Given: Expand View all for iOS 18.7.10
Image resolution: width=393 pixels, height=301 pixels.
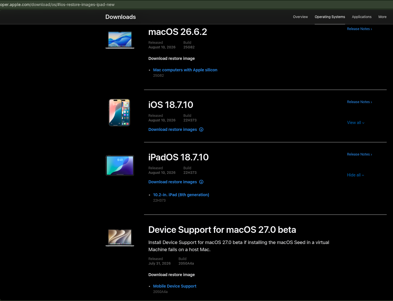Looking at the screenshot, I should point(356,123).
